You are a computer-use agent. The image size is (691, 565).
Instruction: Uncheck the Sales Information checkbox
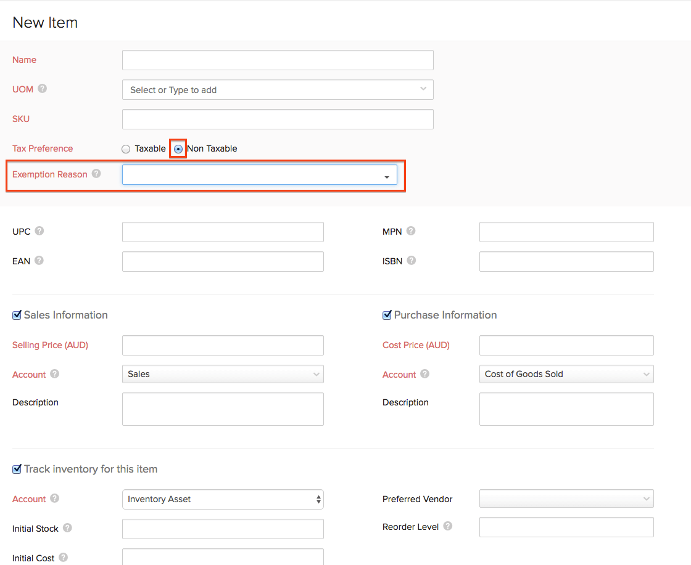pos(17,315)
